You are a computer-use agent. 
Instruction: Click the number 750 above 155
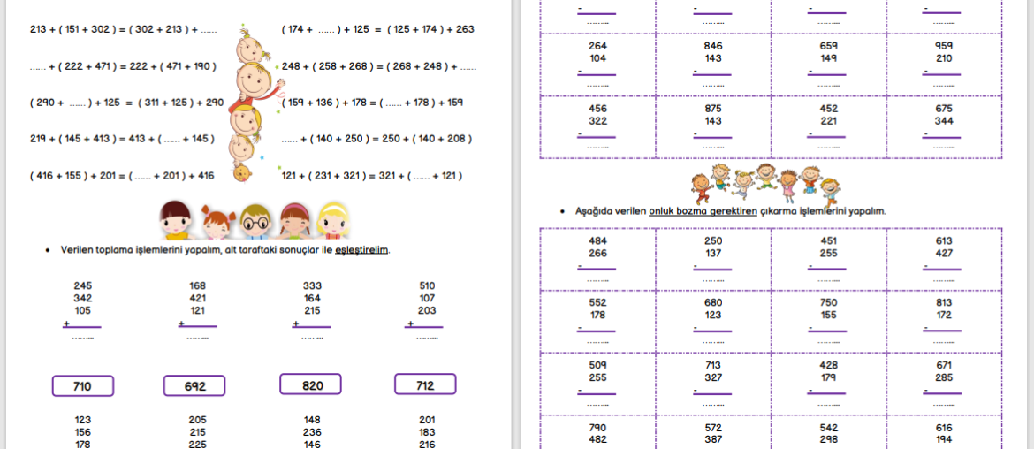click(828, 302)
